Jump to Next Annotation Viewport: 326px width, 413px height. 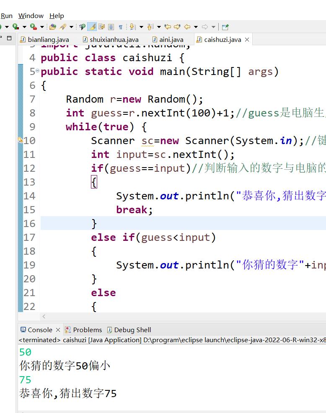tap(132, 27)
